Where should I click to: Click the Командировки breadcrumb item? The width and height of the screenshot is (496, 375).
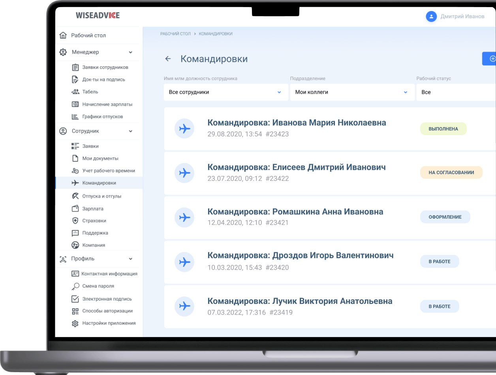[216, 34]
